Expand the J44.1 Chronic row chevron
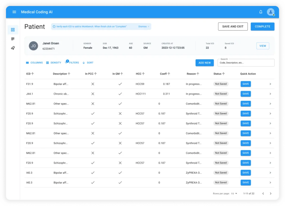The width and height of the screenshot is (285, 206). [x=270, y=94]
